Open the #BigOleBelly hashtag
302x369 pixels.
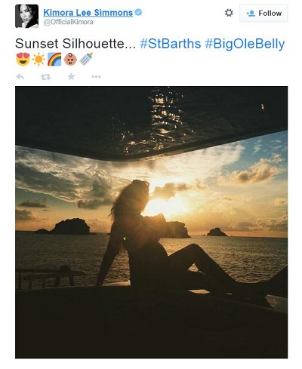point(245,44)
